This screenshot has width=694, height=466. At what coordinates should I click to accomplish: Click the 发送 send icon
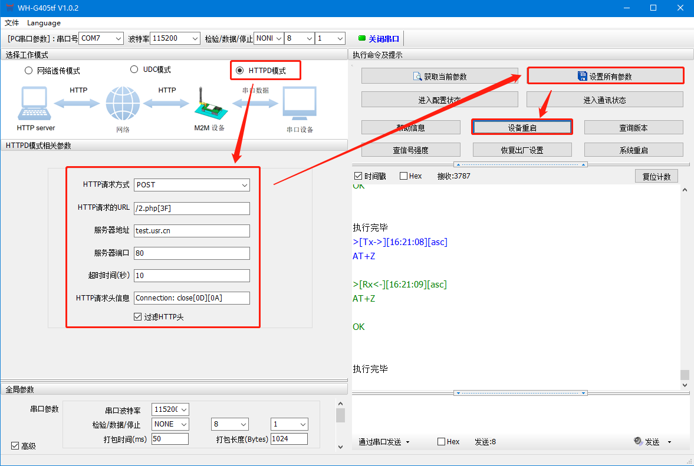point(638,441)
